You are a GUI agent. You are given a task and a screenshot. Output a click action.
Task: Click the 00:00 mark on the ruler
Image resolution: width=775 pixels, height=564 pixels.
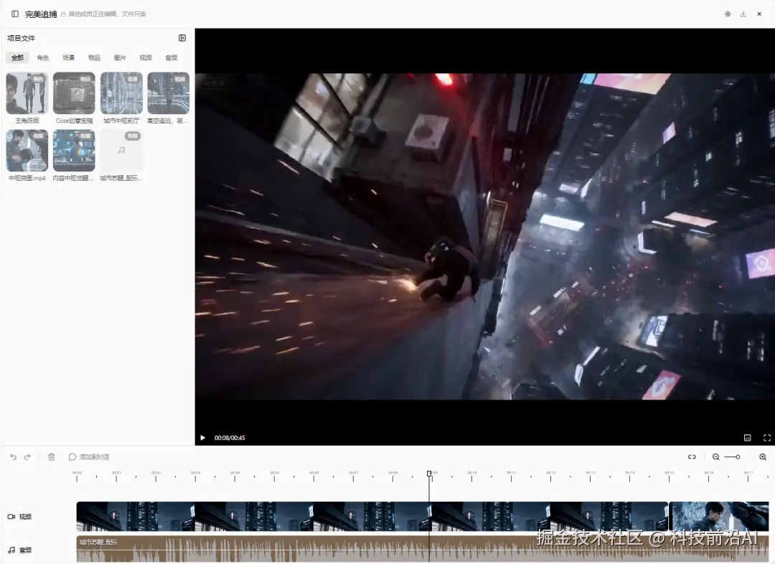[x=77, y=473]
